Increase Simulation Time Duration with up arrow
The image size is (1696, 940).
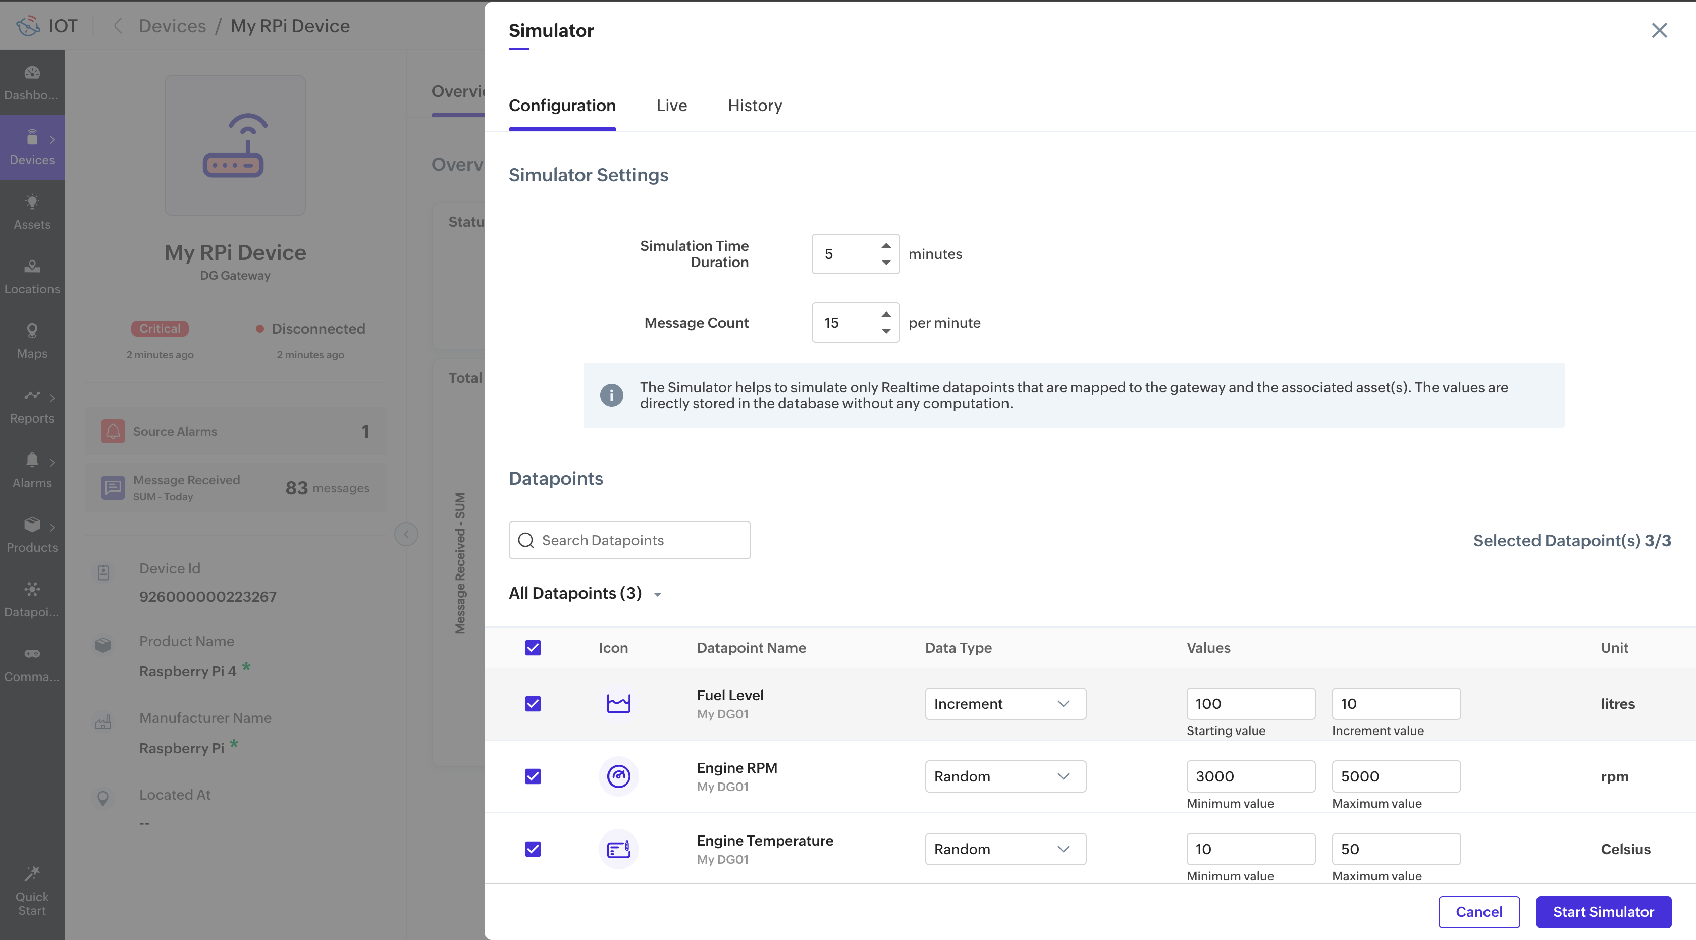pyautogui.click(x=886, y=245)
